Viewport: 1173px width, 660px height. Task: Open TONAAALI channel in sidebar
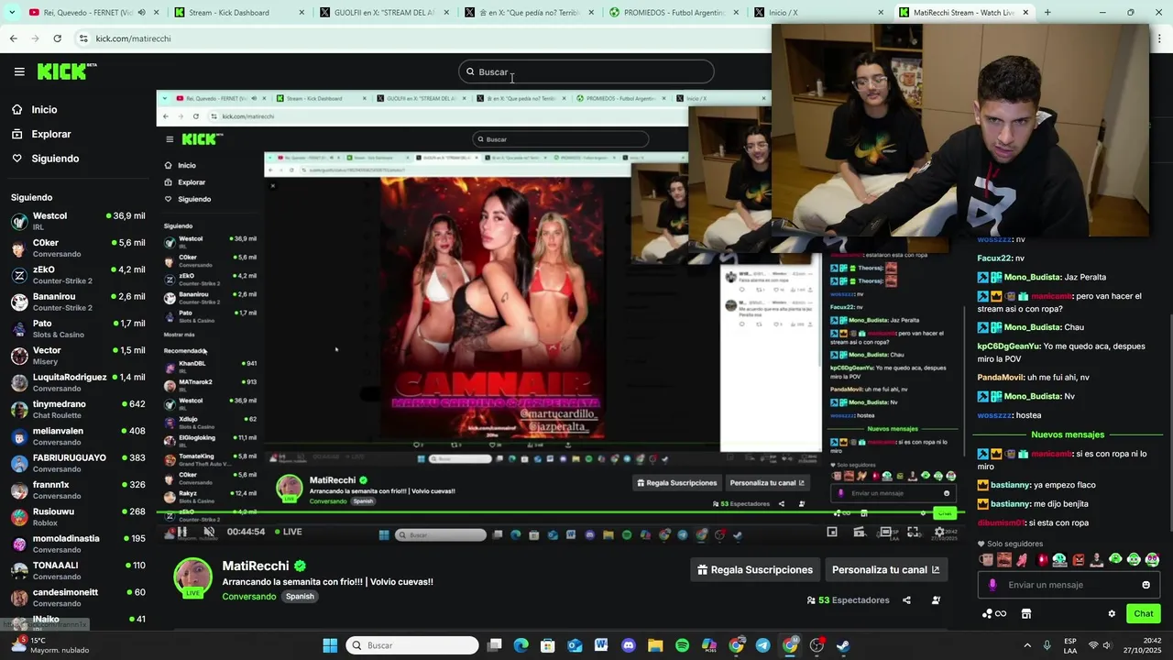(x=78, y=570)
